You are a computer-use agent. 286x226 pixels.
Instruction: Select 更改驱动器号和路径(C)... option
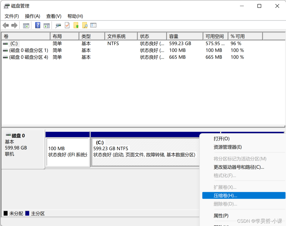click(244, 167)
